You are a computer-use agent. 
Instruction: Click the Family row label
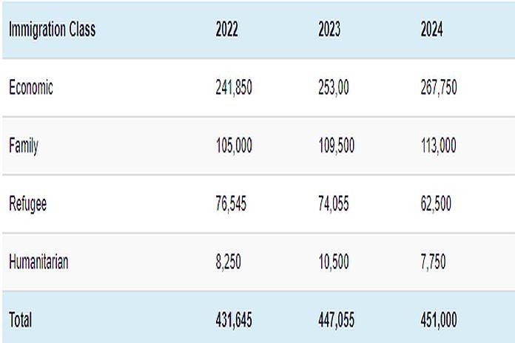(24, 146)
